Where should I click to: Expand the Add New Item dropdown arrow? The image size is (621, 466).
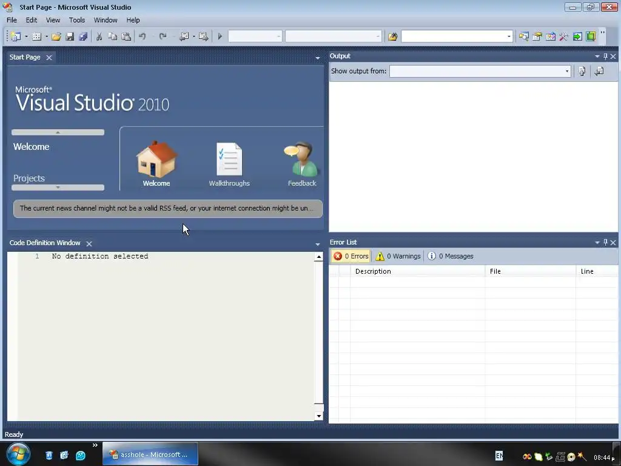coord(46,36)
